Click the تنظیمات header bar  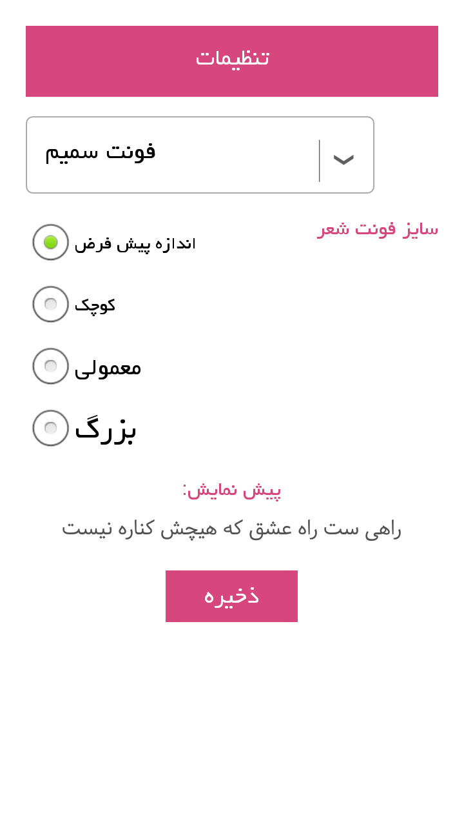[232, 61]
